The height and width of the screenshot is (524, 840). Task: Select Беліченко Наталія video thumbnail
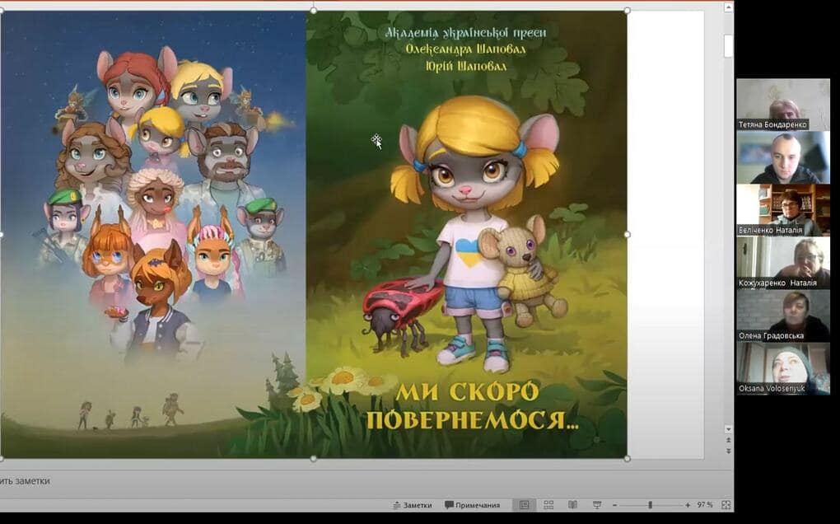click(x=782, y=210)
